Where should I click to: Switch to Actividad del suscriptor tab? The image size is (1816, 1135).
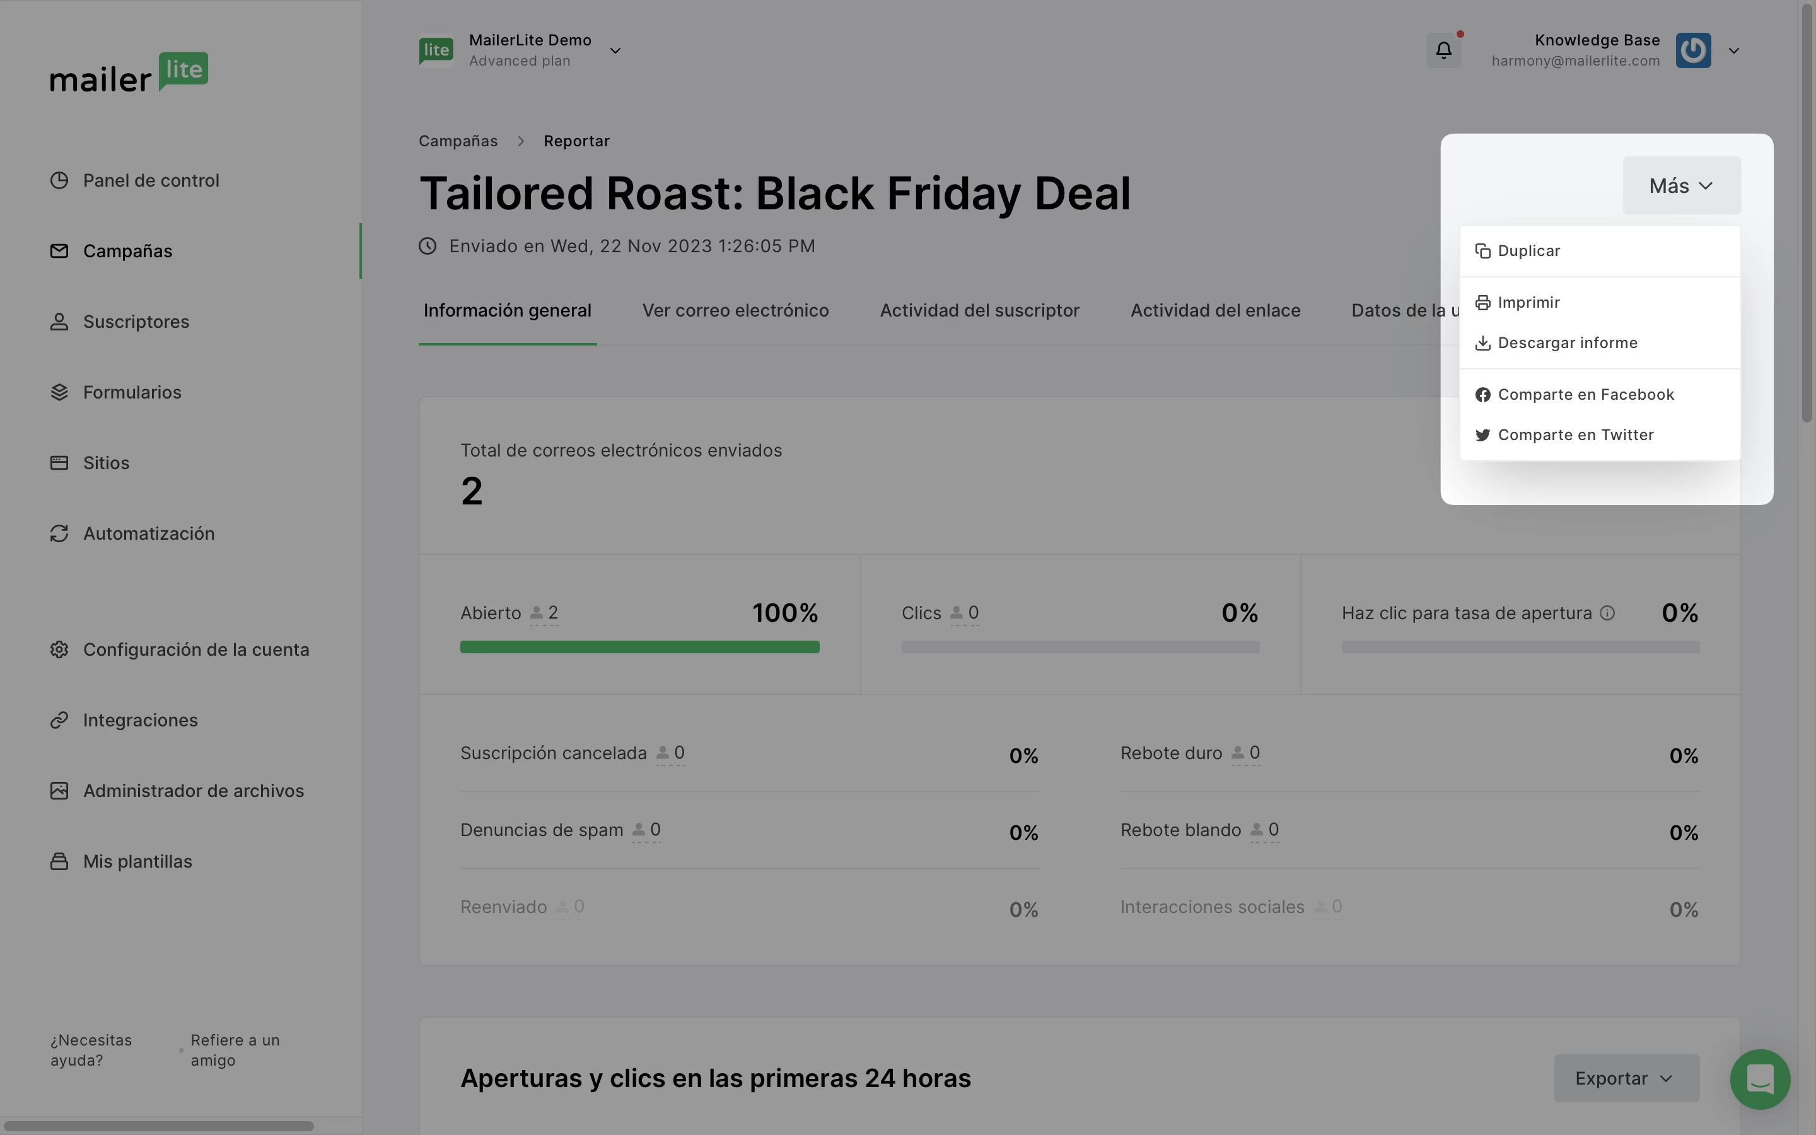coord(979,311)
